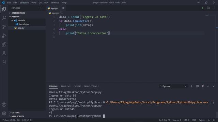Open the Manage gear icon

4,114
